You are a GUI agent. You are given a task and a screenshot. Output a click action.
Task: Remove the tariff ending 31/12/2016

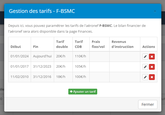pyautogui.click(x=152, y=77)
